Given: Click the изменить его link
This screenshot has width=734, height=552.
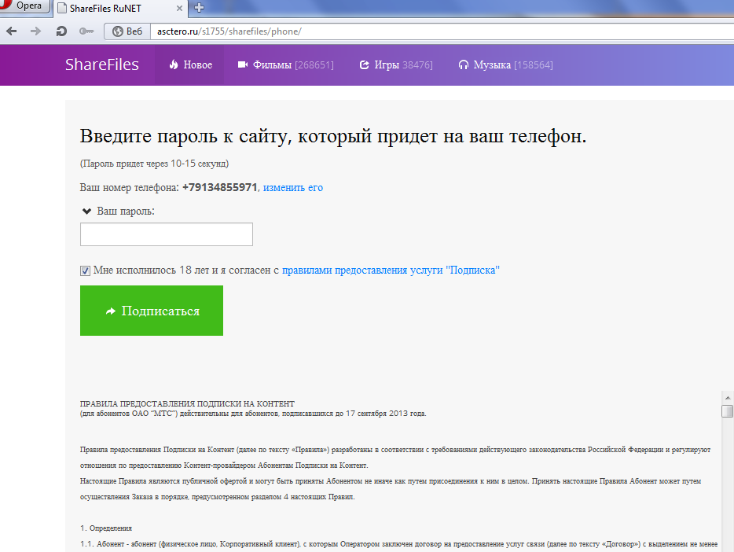Looking at the screenshot, I should (293, 187).
